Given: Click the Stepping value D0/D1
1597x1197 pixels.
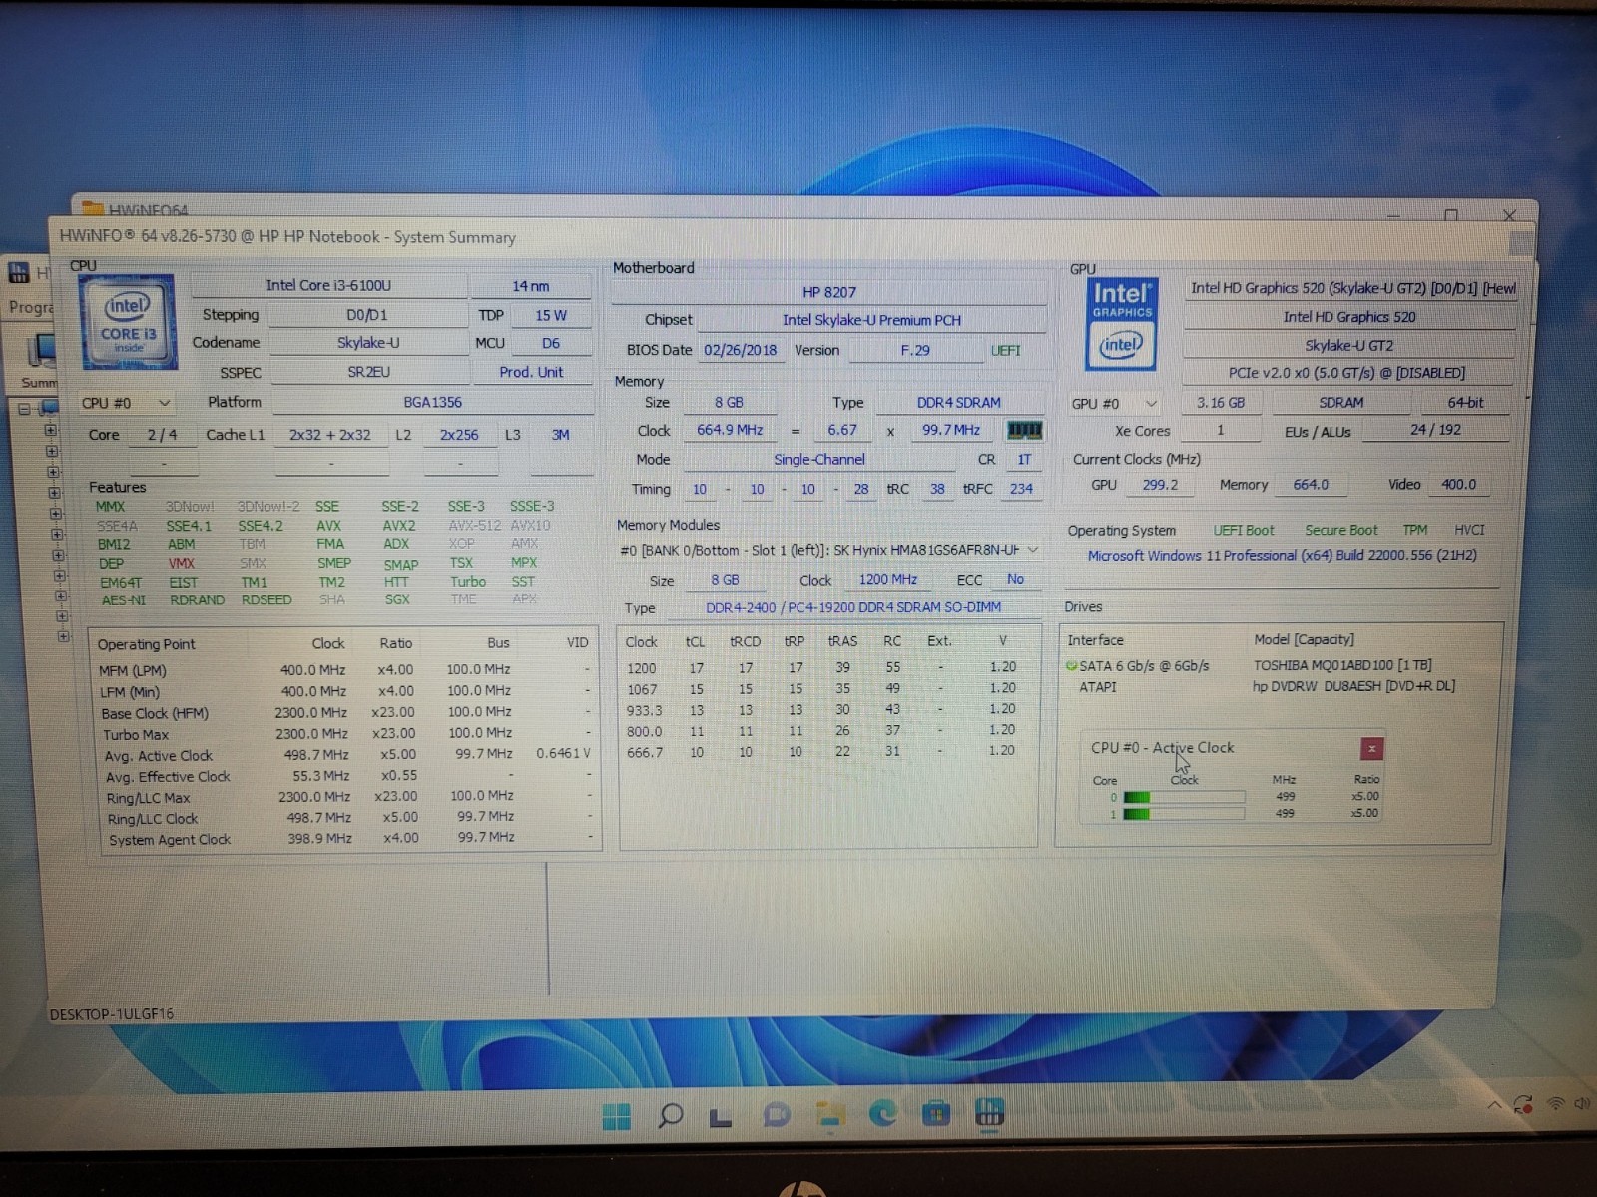Looking at the screenshot, I should [x=366, y=315].
